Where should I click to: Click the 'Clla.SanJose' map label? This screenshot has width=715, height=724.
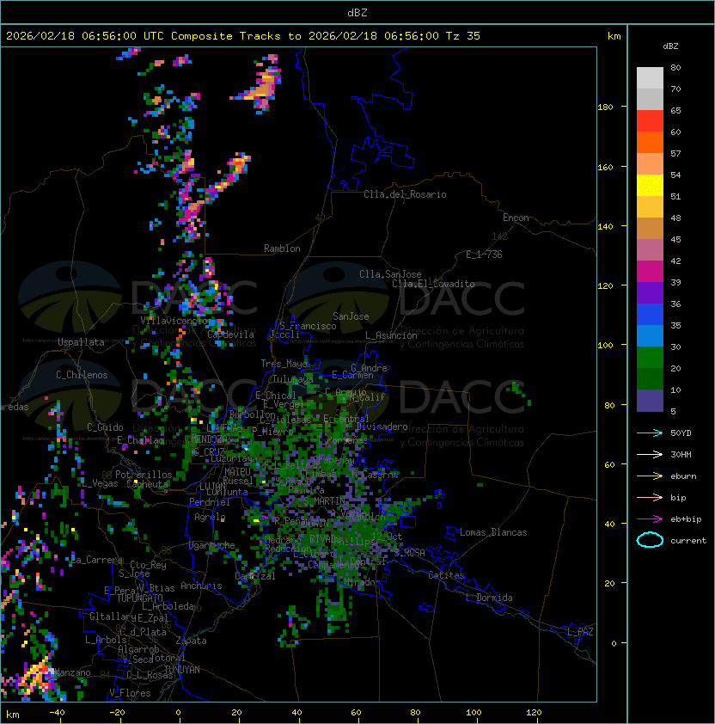(390, 274)
